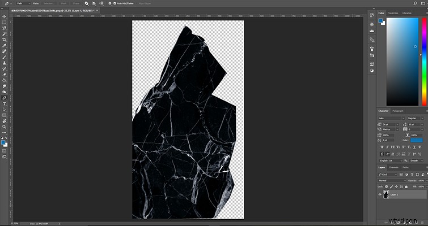Close the open document tab
The height and width of the screenshot is (226, 428).
[x=97, y=10]
